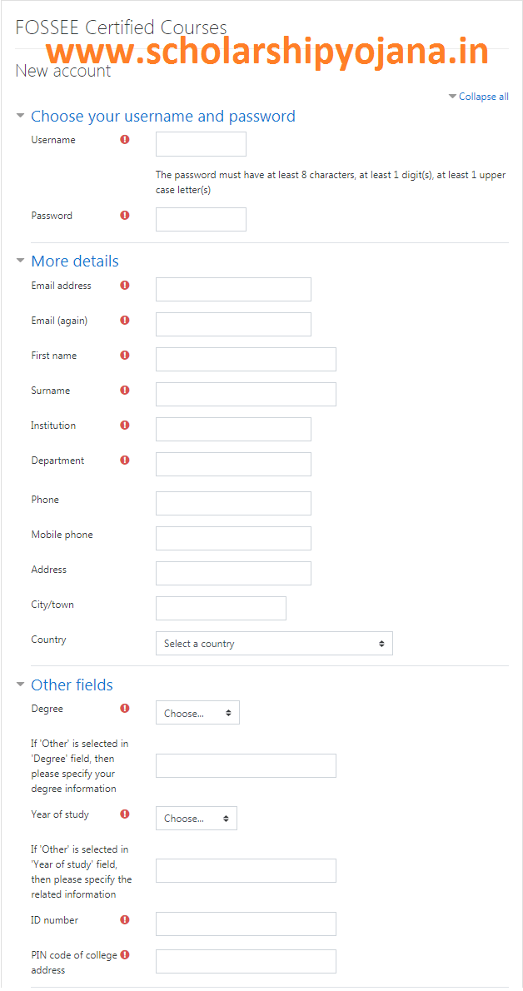Focus the Username input field
Screen dimensions: 523x991
tap(201, 144)
